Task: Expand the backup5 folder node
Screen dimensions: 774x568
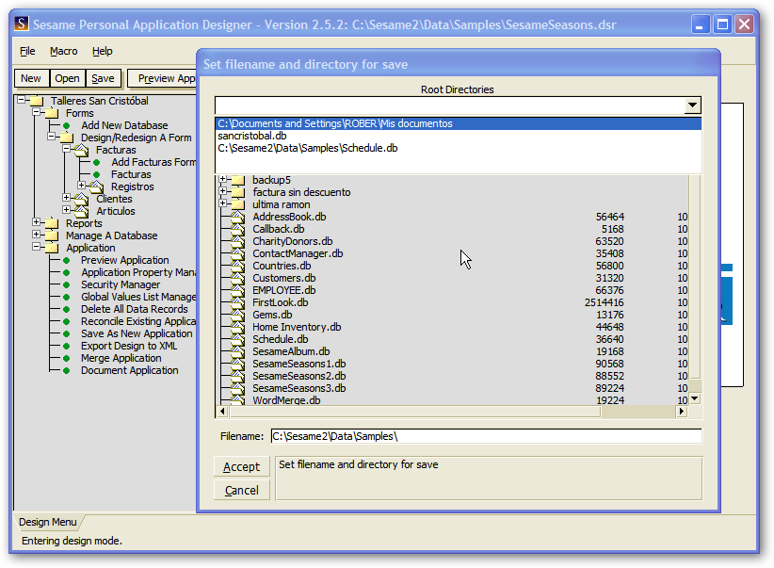Action: [x=222, y=178]
